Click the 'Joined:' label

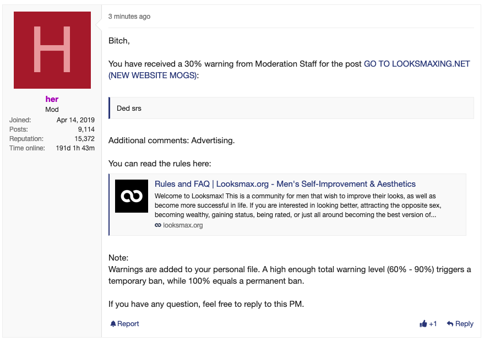pyautogui.click(x=20, y=120)
